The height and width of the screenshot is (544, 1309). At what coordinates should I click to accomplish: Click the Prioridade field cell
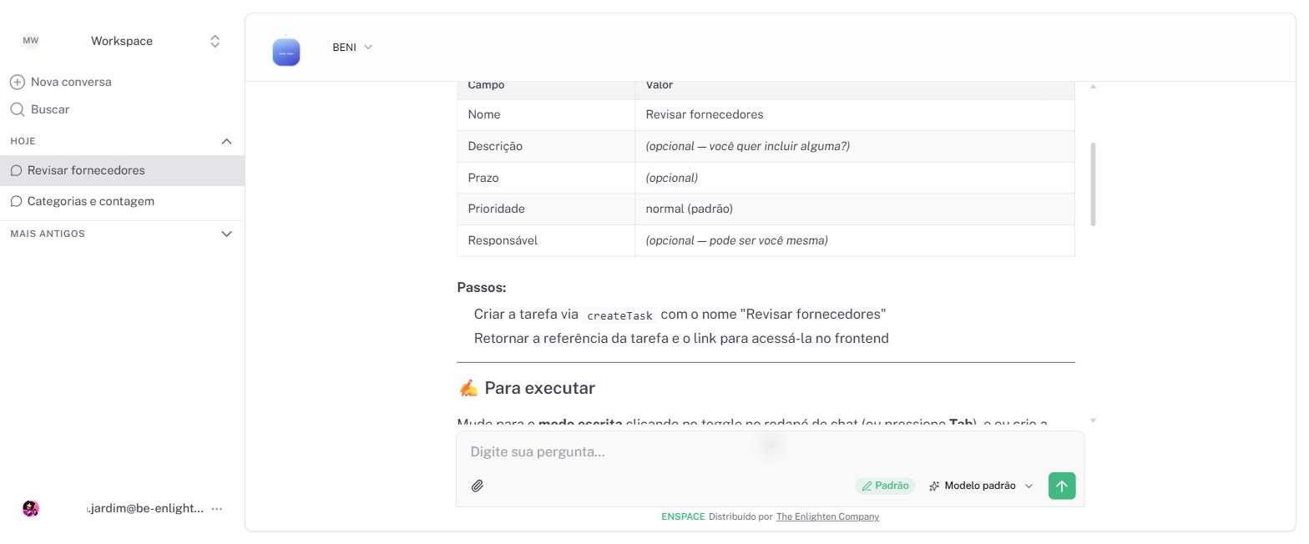coord(546,209)
